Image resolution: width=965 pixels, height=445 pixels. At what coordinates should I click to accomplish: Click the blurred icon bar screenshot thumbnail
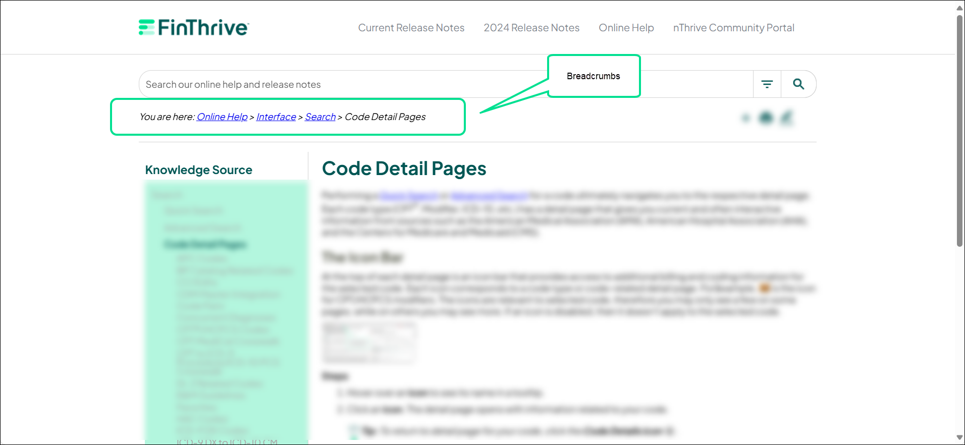pos(369,343)
